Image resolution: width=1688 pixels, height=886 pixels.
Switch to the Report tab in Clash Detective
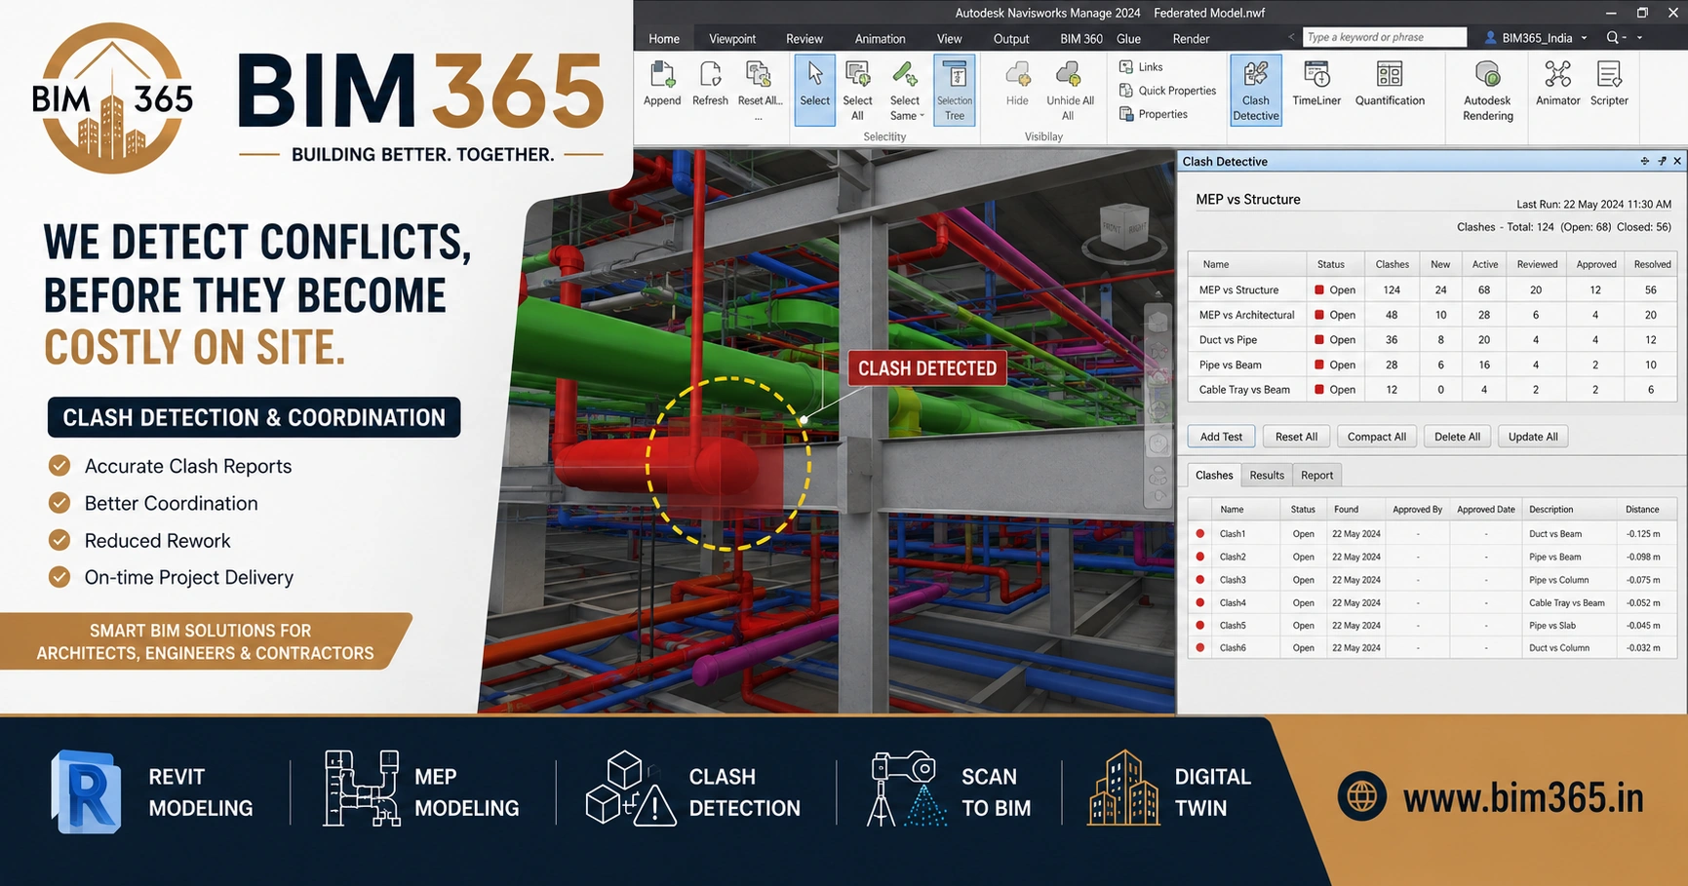pos(1316,475)
